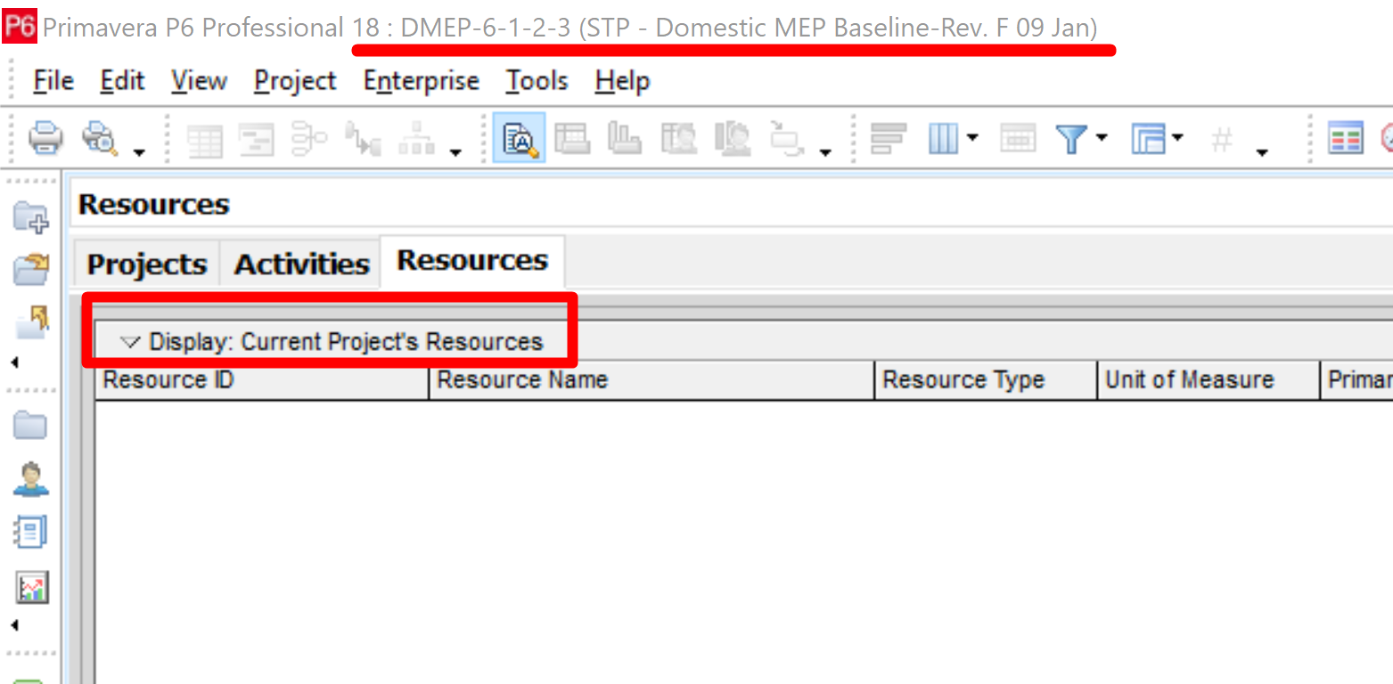Expand the arrow after the hash icon

[x=1261, y=153]
